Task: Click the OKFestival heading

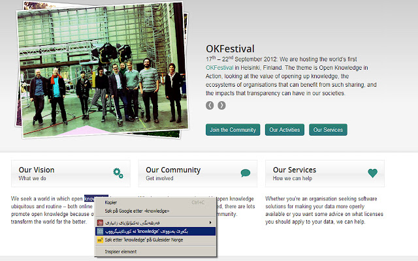Action: click(230, 49)
